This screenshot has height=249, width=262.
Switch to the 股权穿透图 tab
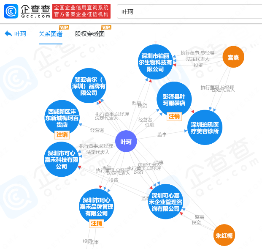point(90,34)
